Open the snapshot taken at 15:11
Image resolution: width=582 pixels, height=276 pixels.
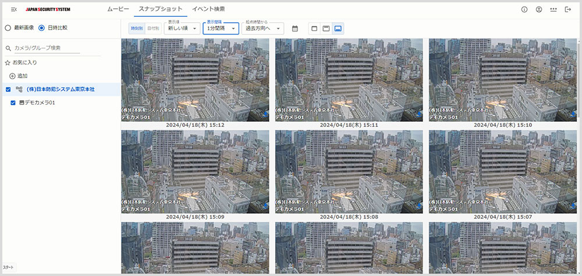[x=349, y=80]
